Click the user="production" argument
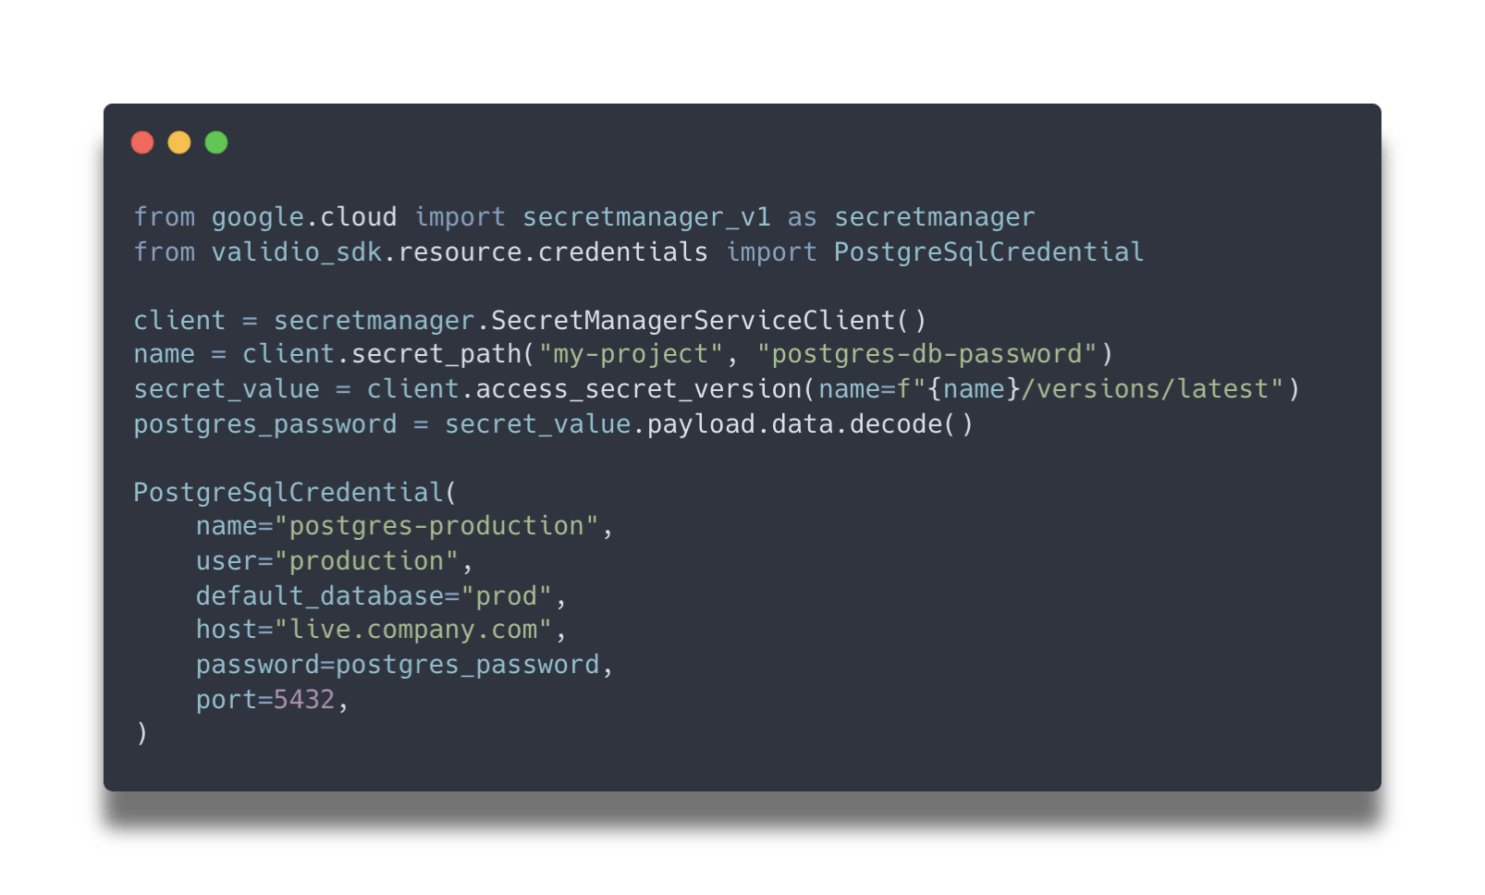 pyautogui.click(x=327, y=561)
